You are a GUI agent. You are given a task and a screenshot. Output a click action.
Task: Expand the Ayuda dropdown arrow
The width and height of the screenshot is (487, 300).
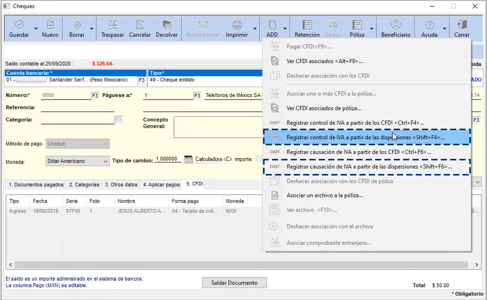click(444, 29)
